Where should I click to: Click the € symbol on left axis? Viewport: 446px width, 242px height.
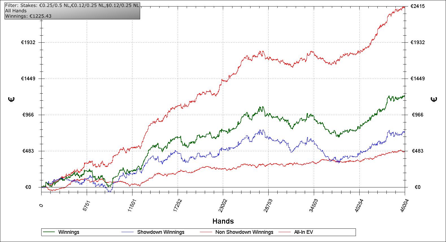tap(12, 99)
